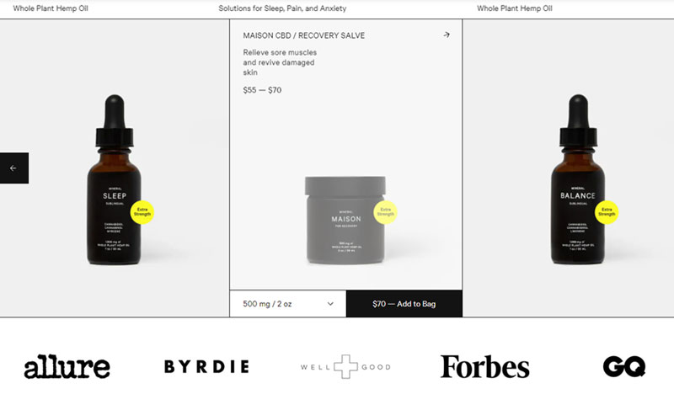Viewport: 674px width, 410px height.
Task: Select the Sleep sublingual bottle image
Action: (x=115, y=179)
